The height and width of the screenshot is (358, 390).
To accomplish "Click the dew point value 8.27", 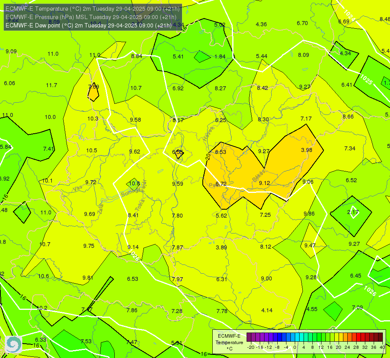I will (220, 88).
